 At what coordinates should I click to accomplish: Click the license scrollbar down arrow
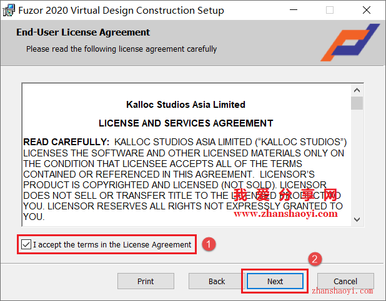(357, 219)
